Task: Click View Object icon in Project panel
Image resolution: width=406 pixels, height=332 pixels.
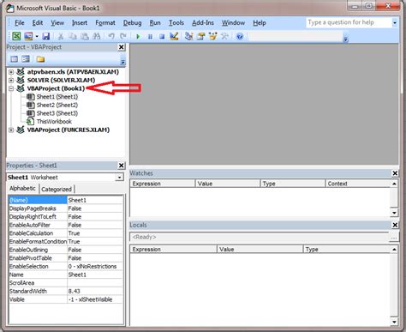Action: click(26, 59)
